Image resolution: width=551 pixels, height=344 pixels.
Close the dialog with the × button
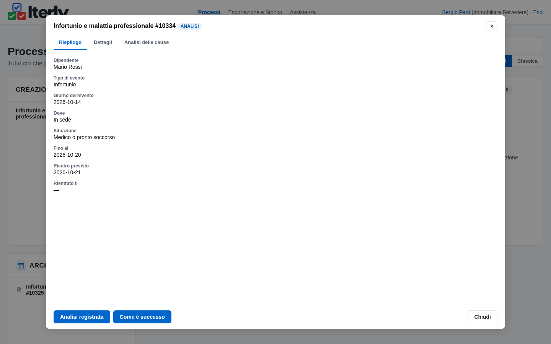pyautogui.click(x=492, y=26)
